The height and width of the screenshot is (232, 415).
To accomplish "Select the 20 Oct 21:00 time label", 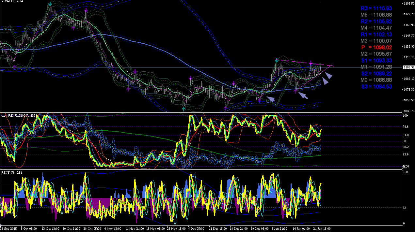I will coord(71,228).
